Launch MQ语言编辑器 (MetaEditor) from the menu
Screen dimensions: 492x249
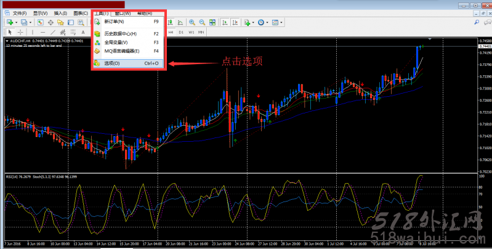(x=122, y=51)
